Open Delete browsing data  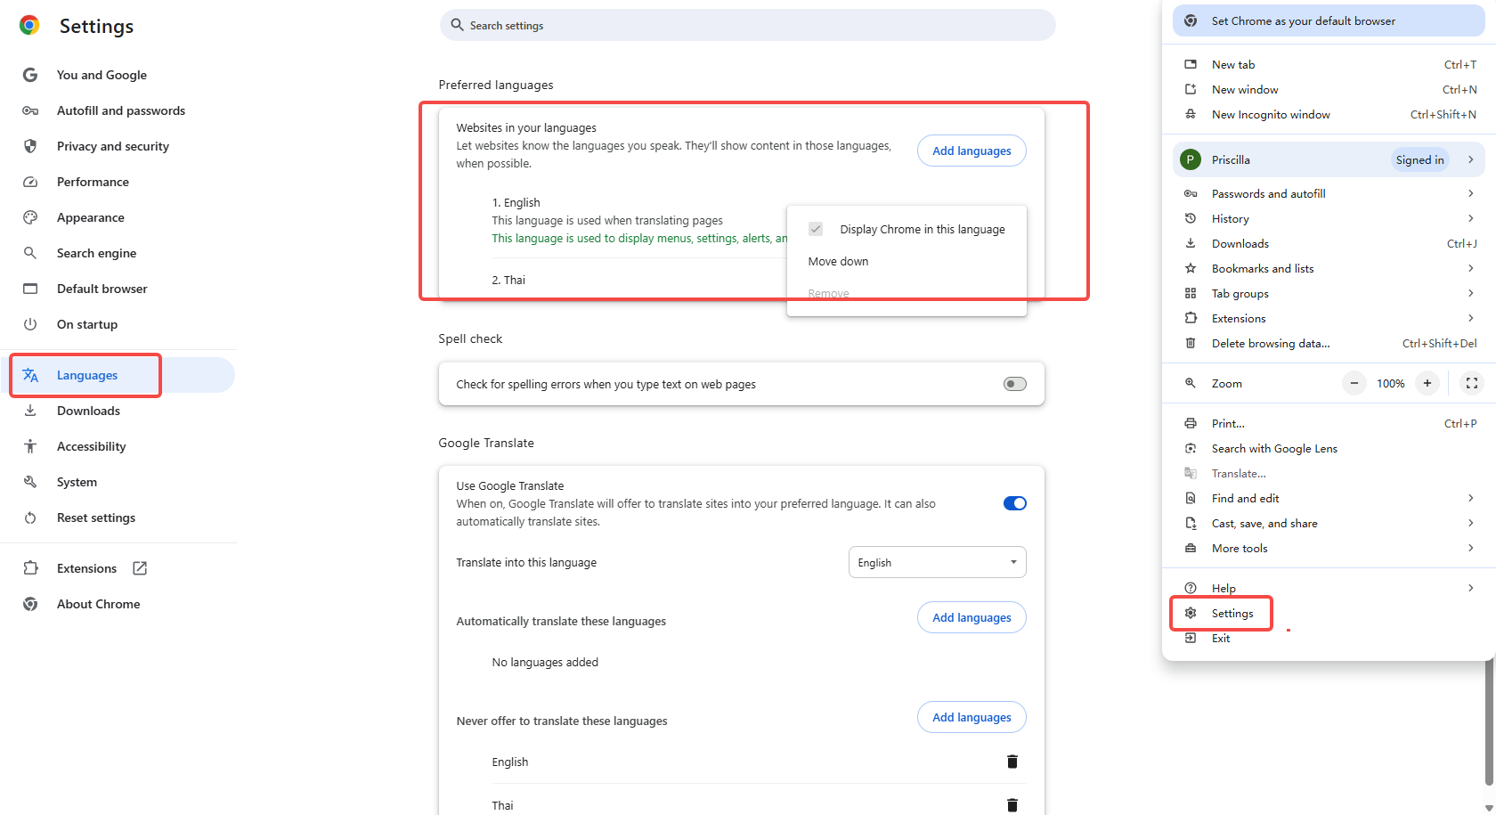coord(1270,343)
